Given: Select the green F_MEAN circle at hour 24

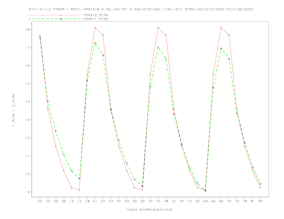Looking at the screenshot, I should [103, 55].
